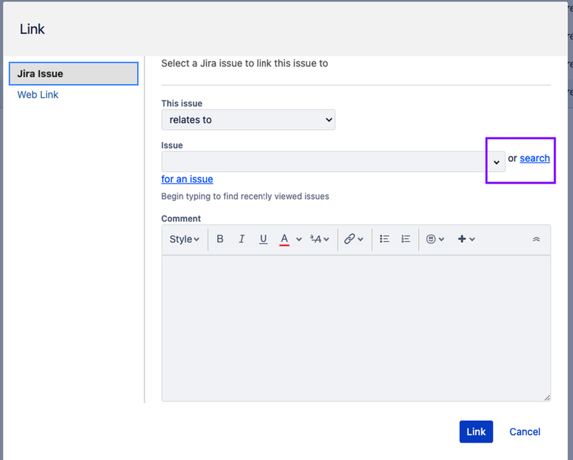Click the blue Link button

(x=476, y=431)
